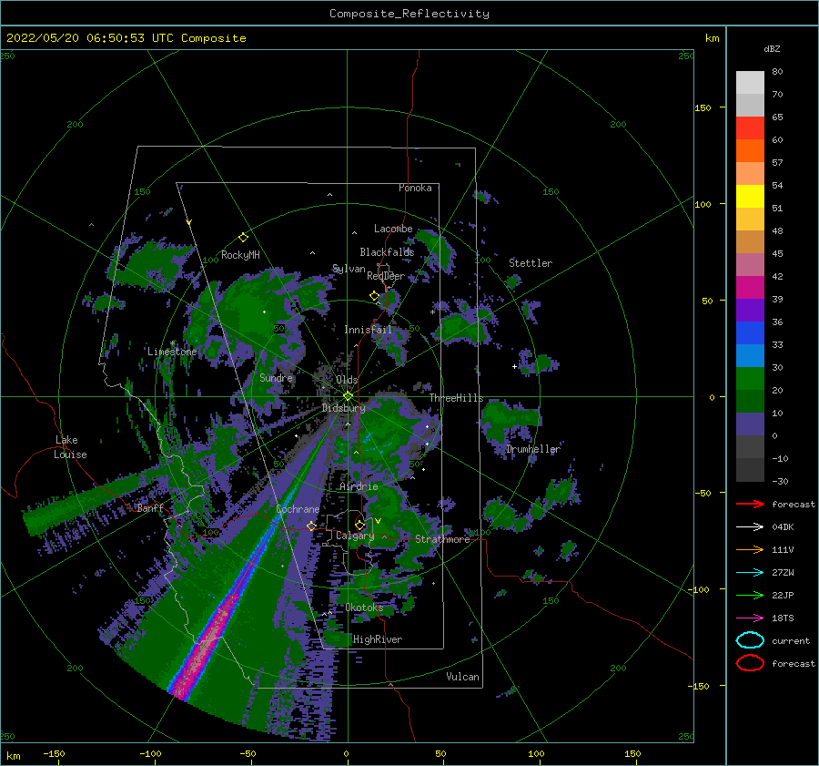Click the white 04DK arrow icon
The height and width of the screenshot is (766, 819).
pos(750,527)
